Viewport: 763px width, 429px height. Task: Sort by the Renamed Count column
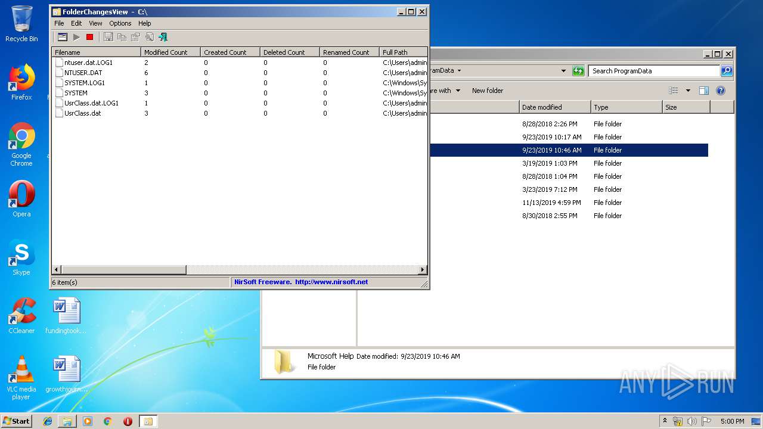click(350, 52)
